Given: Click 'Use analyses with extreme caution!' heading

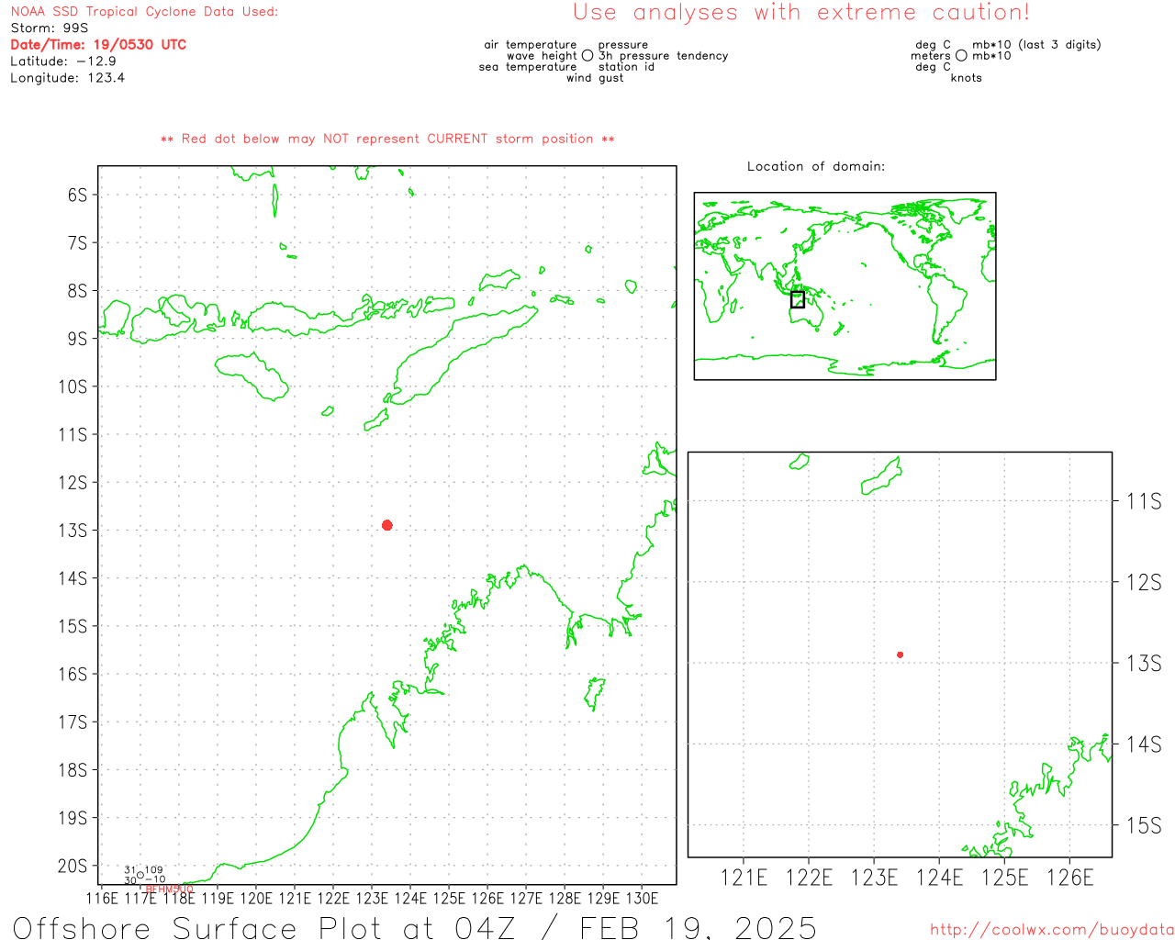Looking at the screenshot, I should pos(801,13).
